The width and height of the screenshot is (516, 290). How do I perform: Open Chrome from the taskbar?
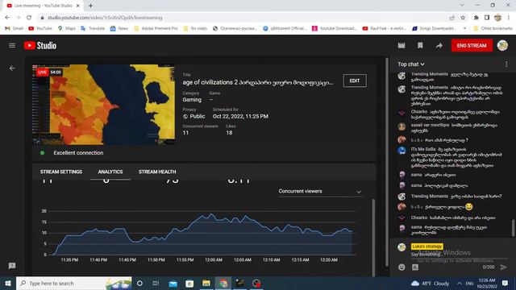[x=223, y=283]
